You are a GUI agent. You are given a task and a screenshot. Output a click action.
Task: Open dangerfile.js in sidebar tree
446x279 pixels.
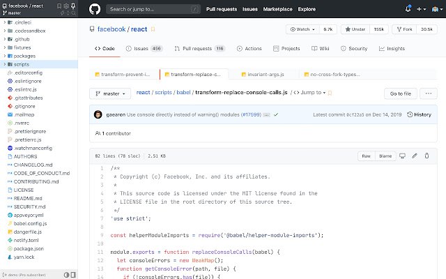(x=28, y=232)
